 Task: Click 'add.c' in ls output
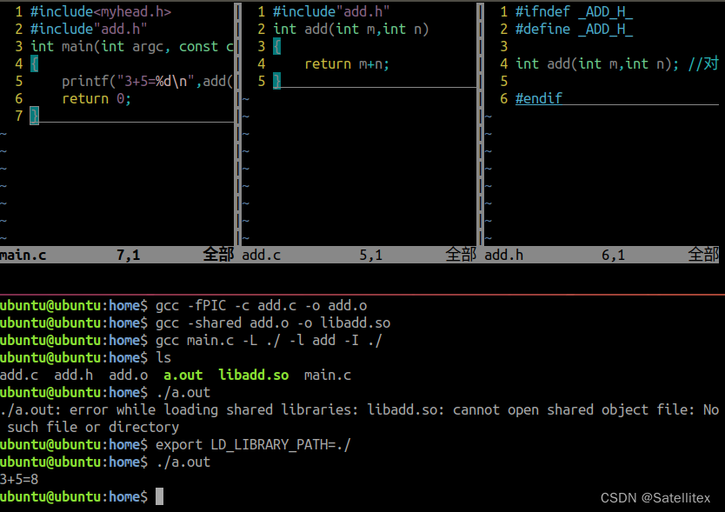19,376
